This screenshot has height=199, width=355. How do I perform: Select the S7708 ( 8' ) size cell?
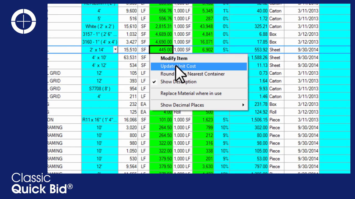click(x=100, y=89)
